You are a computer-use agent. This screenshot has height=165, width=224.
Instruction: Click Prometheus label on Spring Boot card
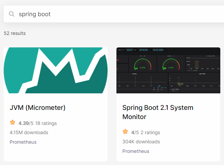(x=136, y=151)
